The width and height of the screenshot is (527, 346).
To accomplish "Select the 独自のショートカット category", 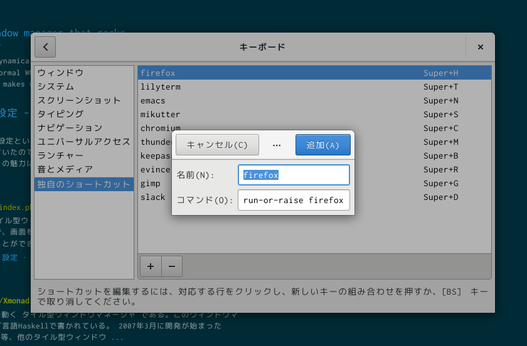I will (x=84, y=184).
